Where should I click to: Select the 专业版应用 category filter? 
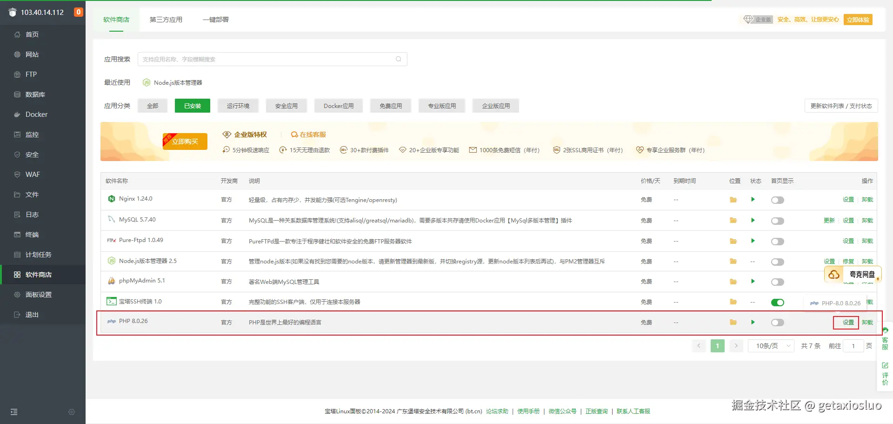pos(442,106)
